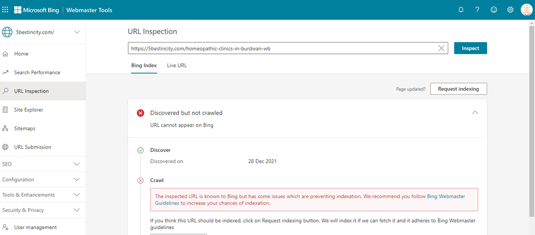The width and height of the screenshot is (535, 235).
Task: Click the Sitemaps hierarchy icon
Action: 5,129
